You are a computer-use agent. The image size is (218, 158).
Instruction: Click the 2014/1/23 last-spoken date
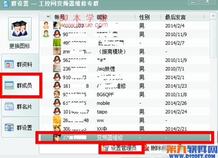[176, 86]
